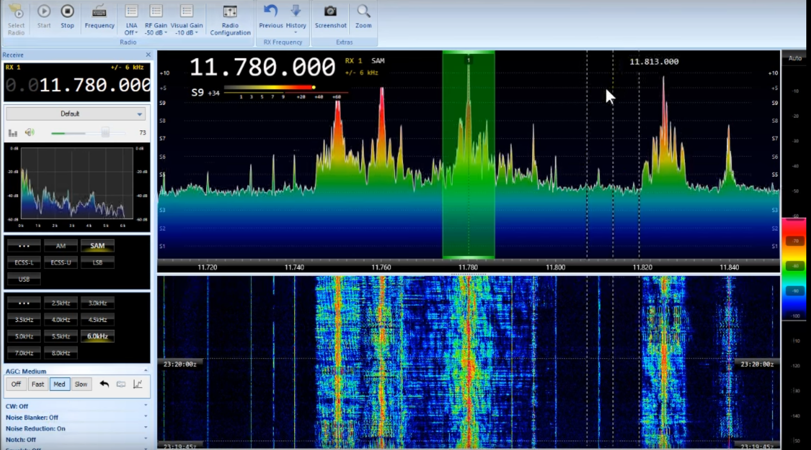Screen dimensions: 811x450
Task: Open the Frequency keypad entry
Action: point(99,17)
